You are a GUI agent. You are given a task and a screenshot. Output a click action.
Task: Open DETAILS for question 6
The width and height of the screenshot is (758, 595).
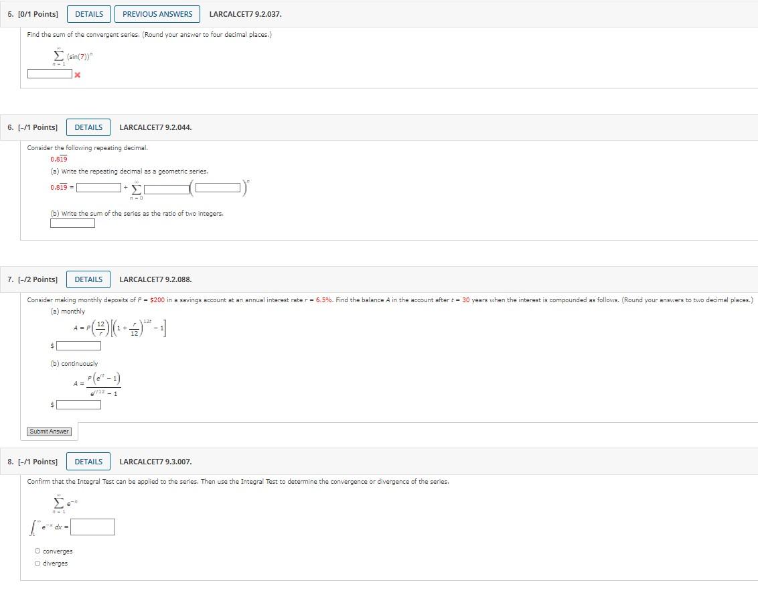coord(88,127)
